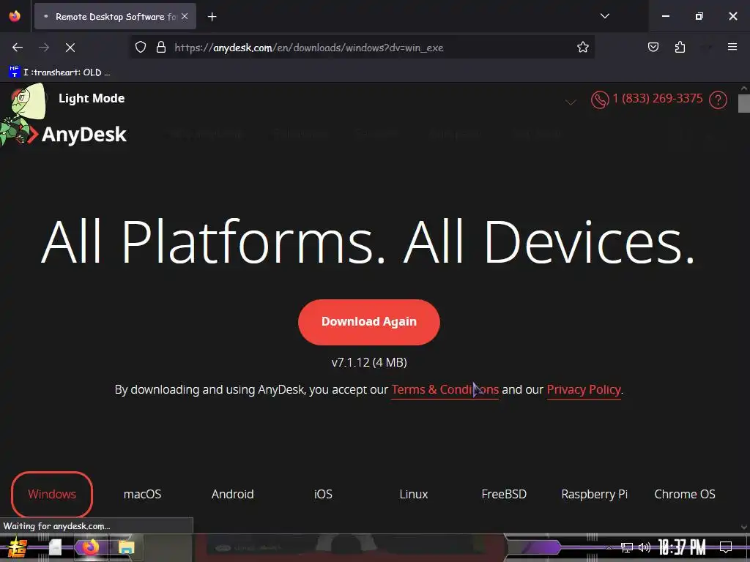Select the Linux platform tab

coord(413,494)
